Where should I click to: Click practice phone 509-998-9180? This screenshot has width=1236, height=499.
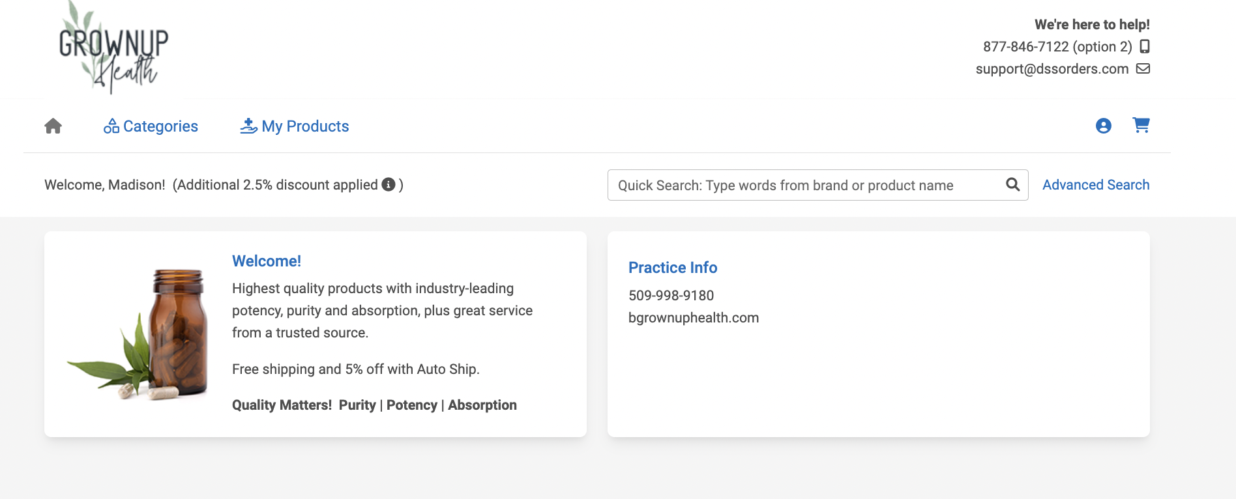point(671,296)
